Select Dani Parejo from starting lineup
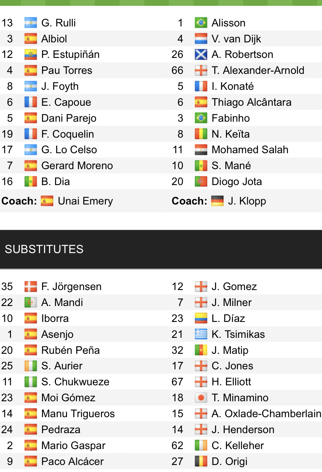The width and height of the screenshot is (322, 472). (69, 118)
